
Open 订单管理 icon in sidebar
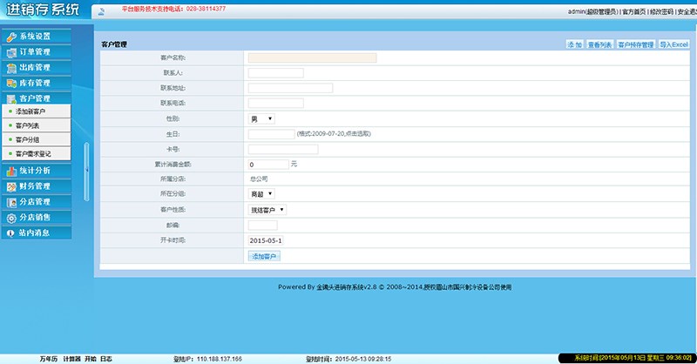tap(11, 52)
